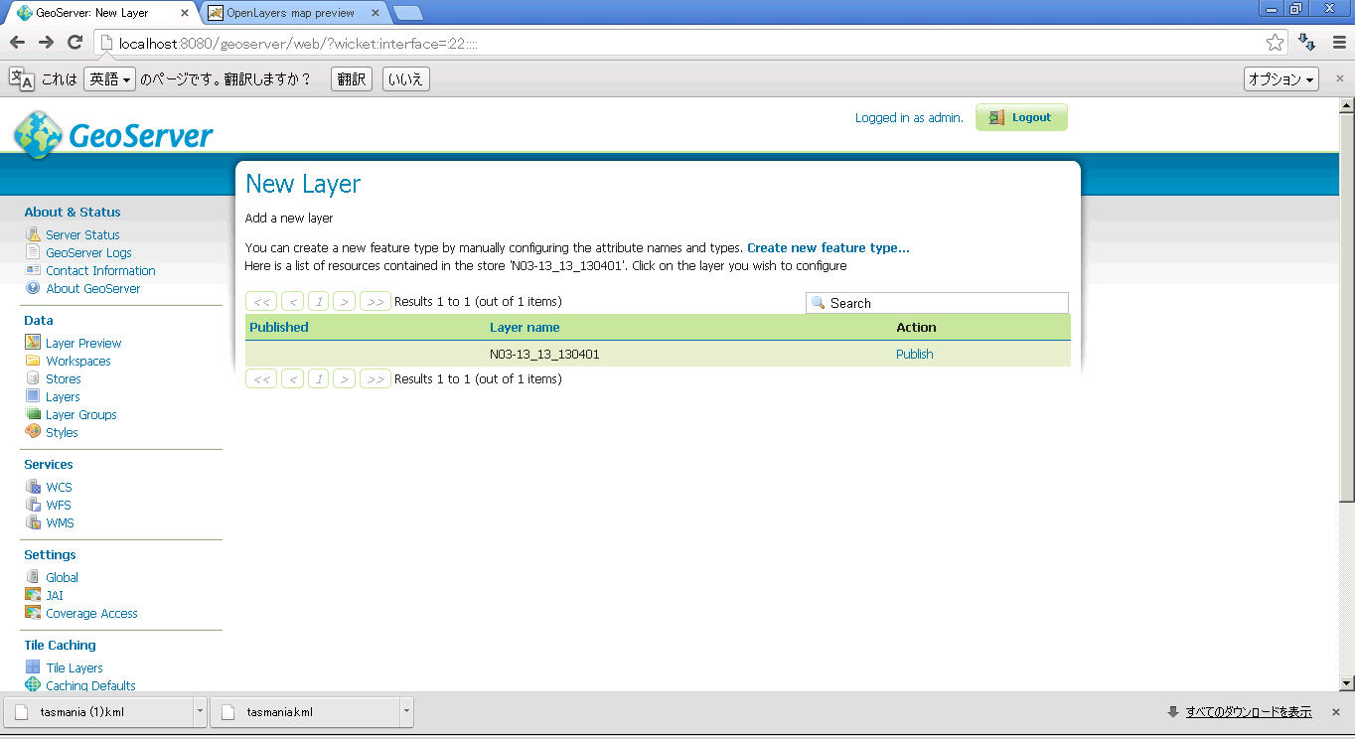Open the language dropdown in translate bar

point(109,79)
